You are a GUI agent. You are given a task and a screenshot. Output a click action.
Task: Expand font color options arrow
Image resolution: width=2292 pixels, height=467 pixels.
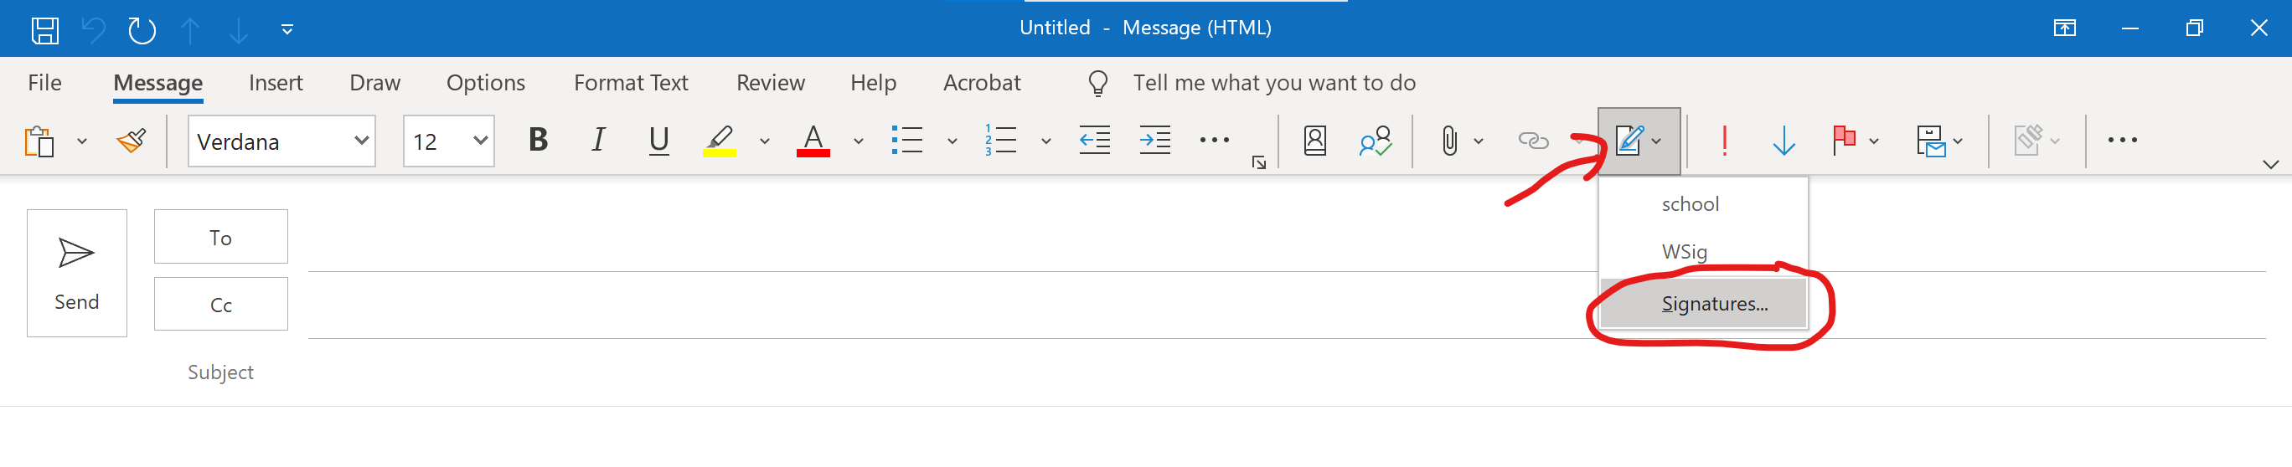click(x=859, y=141)
